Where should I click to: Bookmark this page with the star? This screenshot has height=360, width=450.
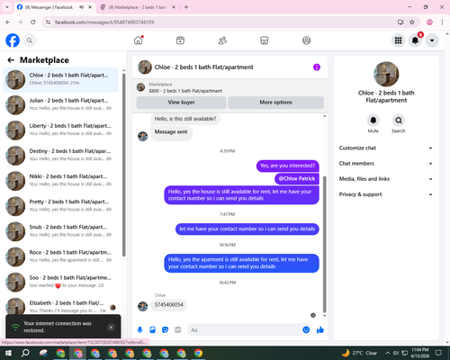pyautogui.click(x=412, y=22)
